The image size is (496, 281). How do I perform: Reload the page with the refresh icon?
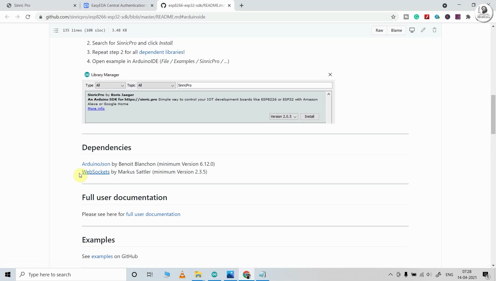28,17
